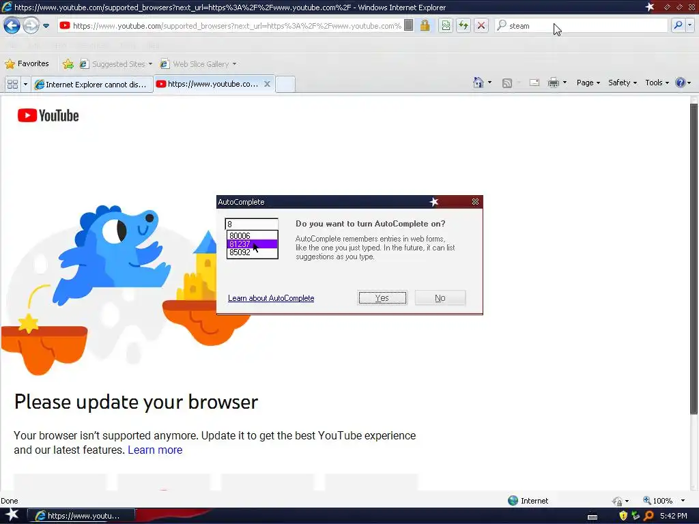699x524 pixels.
Task: Click the 5:42 PM clock
Action: 673,516
